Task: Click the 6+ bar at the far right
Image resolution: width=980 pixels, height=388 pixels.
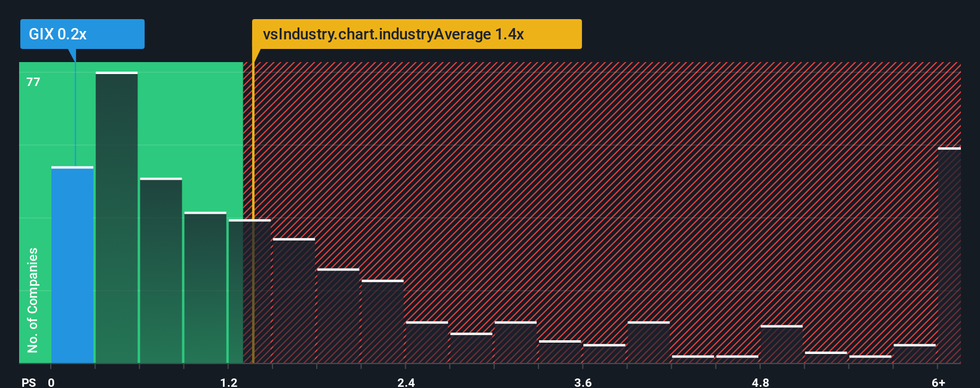Action: (x=949, y=255)
